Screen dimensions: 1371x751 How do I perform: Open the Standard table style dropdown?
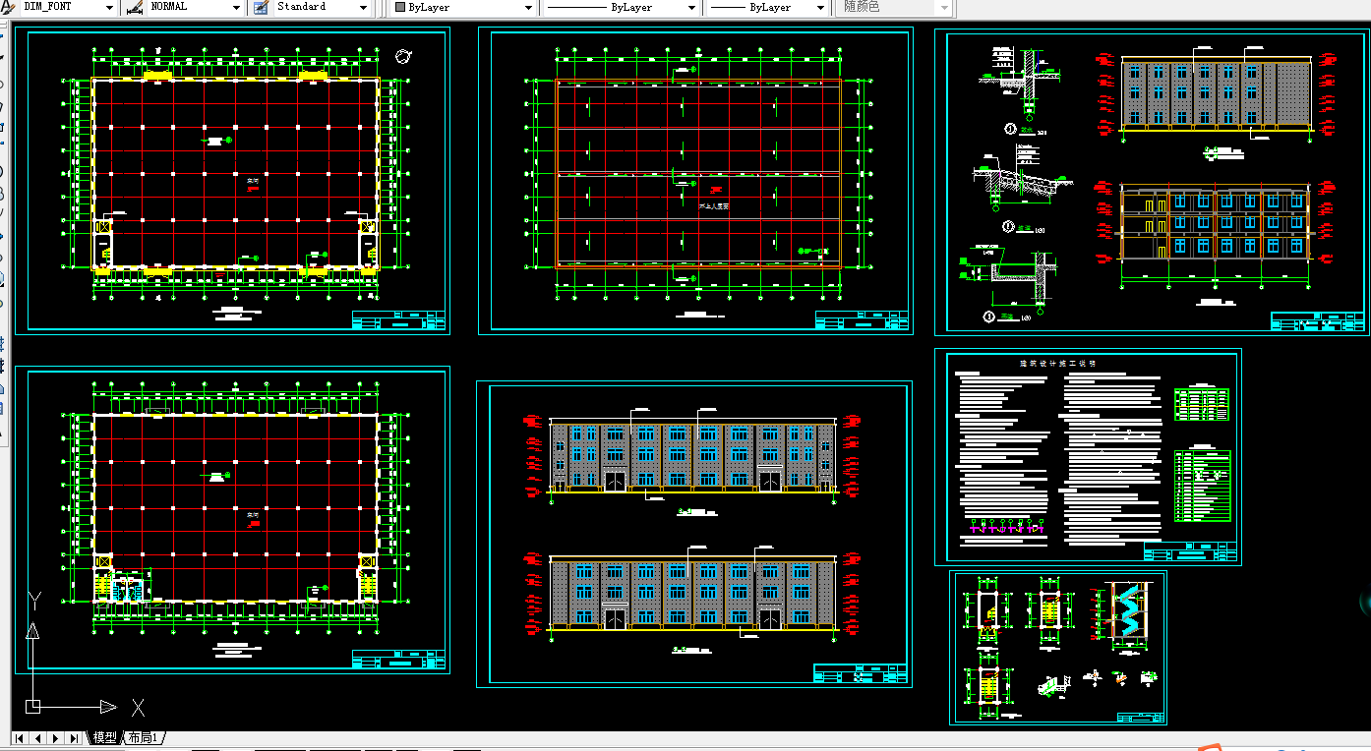tap(363, 8)
